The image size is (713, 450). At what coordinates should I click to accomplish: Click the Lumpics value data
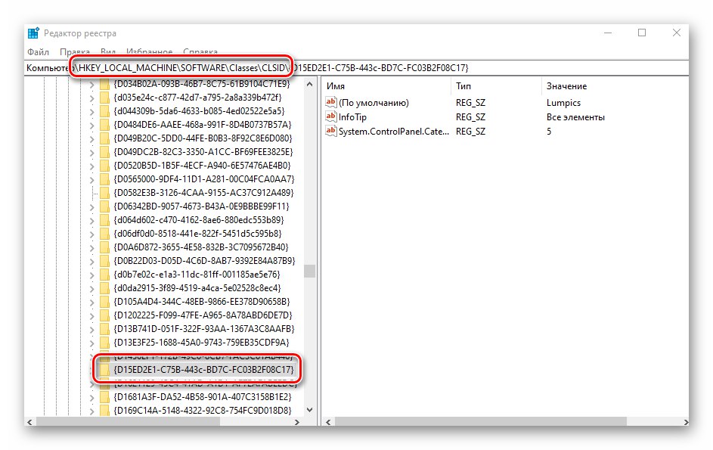tap(563, 103)
